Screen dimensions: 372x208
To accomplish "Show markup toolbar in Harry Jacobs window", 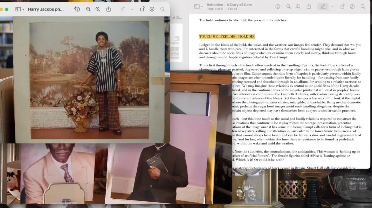I will 152,9.
